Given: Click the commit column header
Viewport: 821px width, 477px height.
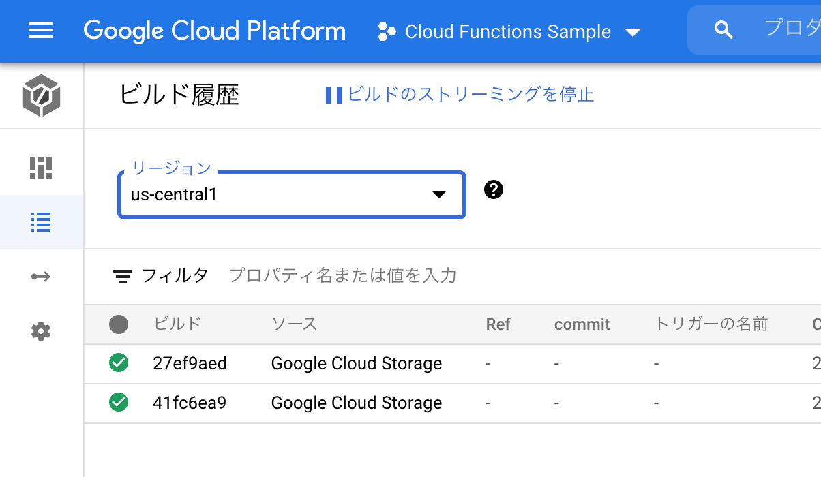Looking at the screenshot, I should pyautogui.click(x=582, y=324).
